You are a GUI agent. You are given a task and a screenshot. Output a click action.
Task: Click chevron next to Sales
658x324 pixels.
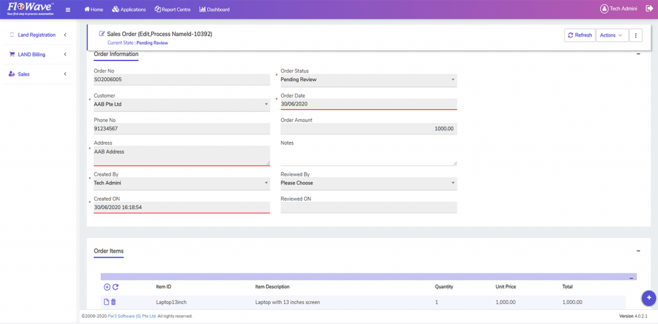[x=65, y=75]
